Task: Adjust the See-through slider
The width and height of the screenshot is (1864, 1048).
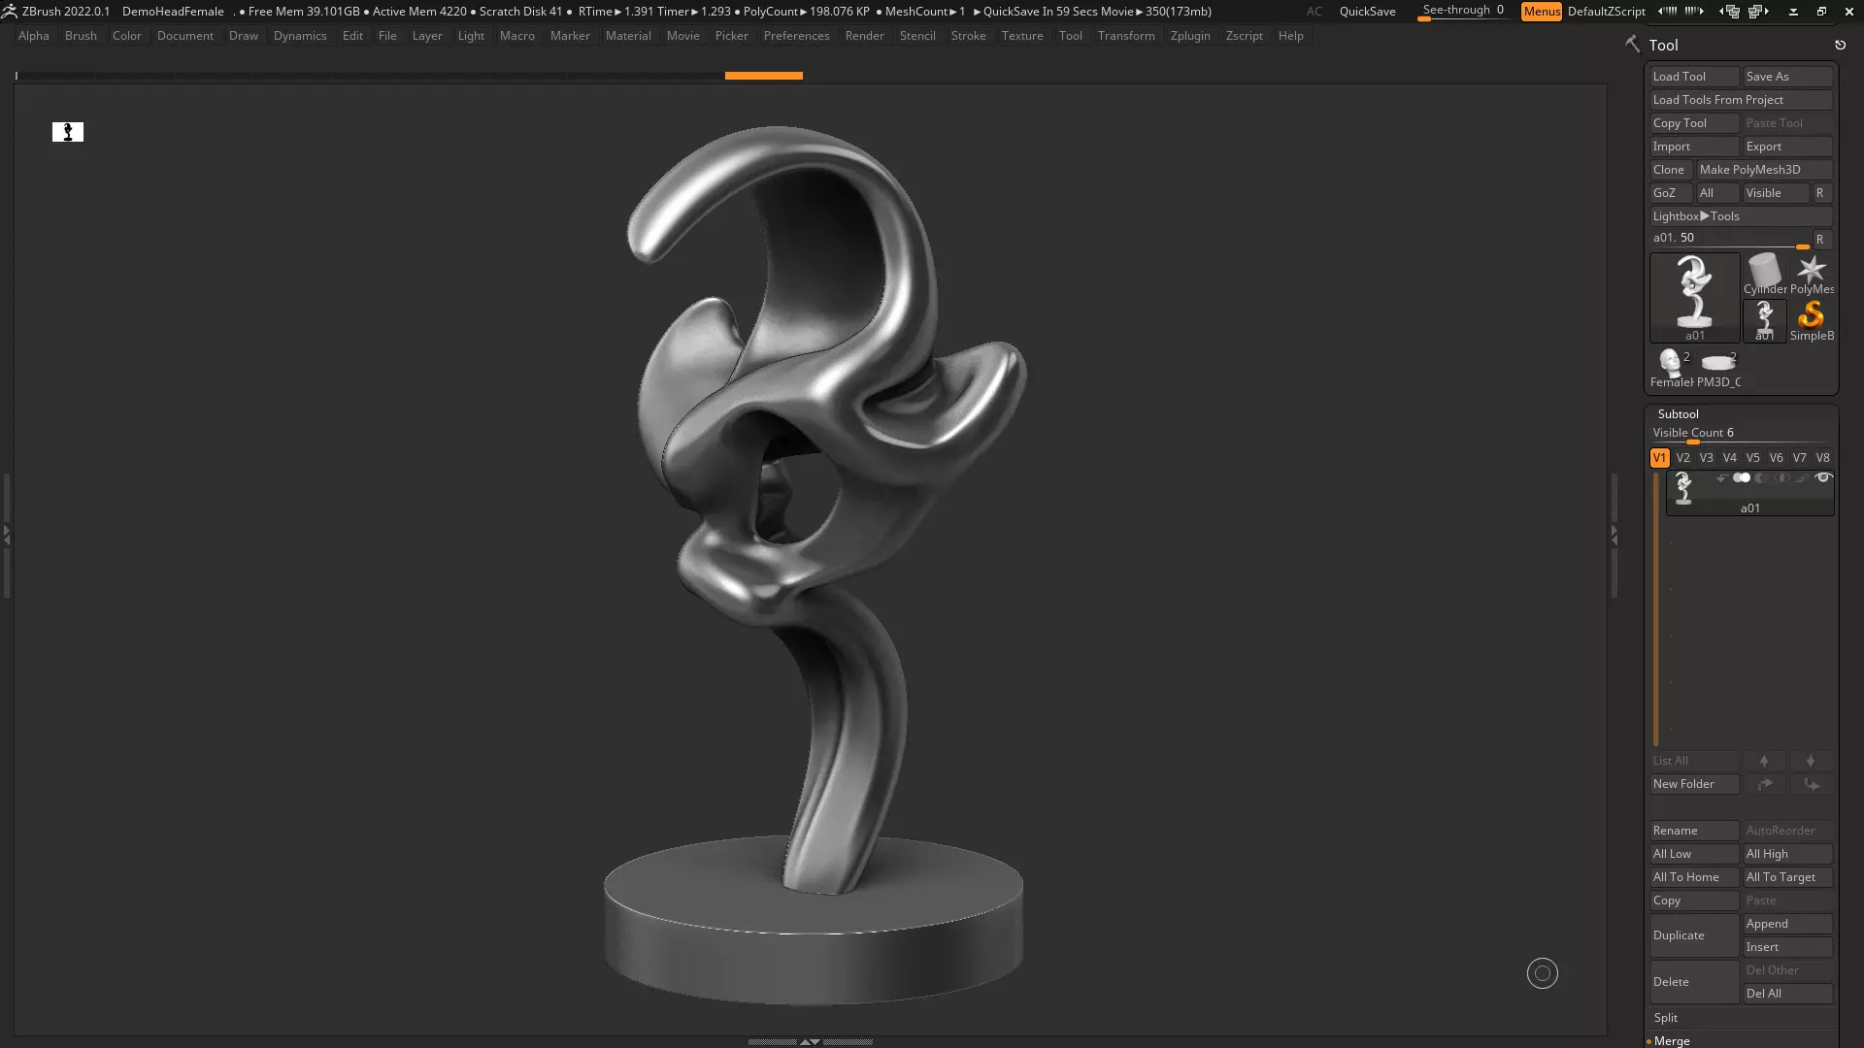Action: 1463,12
